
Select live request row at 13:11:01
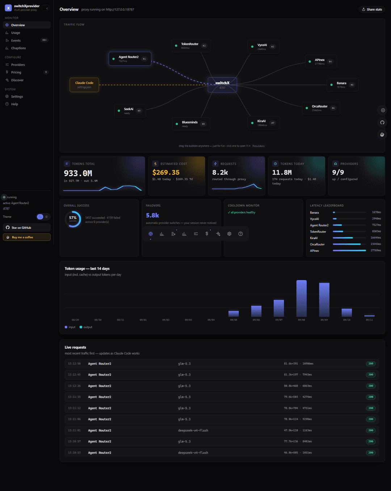pyautogui.click(x=222, y=430)
